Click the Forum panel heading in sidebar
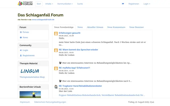The image size is (170, 106). (23, 27)
